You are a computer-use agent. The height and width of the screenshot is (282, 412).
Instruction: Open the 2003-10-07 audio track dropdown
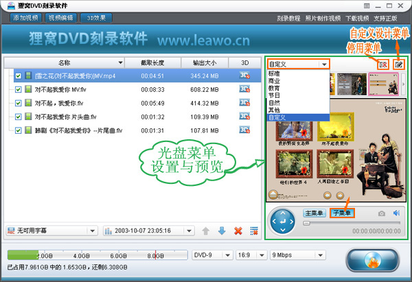189,231
